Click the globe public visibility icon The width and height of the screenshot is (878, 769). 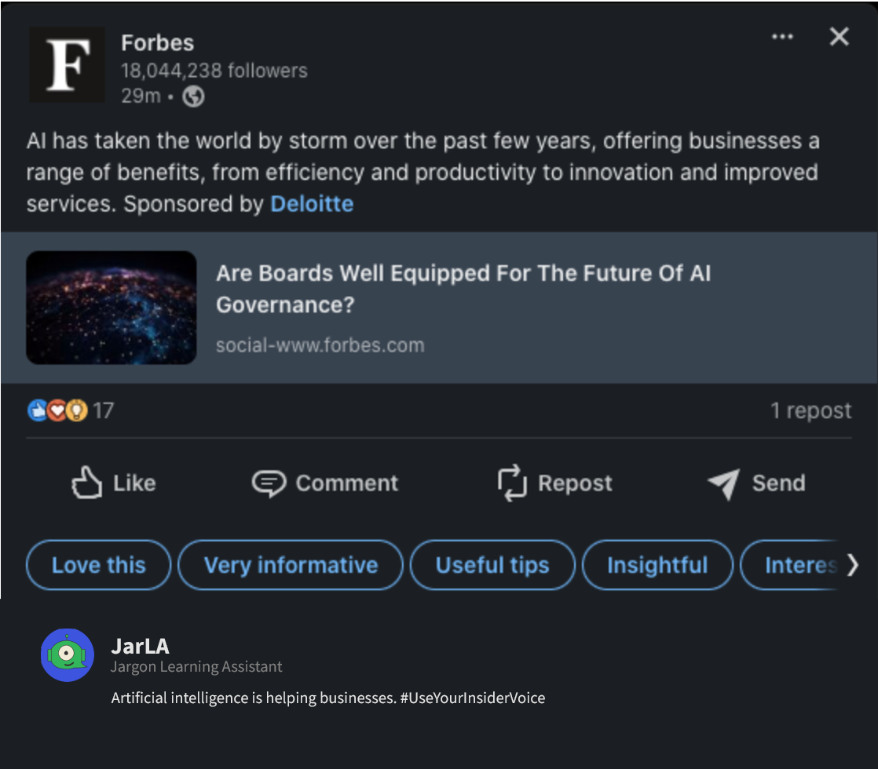pos(194,97)
